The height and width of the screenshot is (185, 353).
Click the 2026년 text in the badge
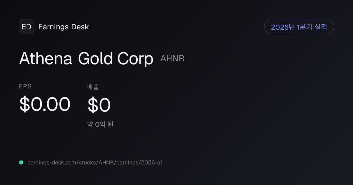pyautogui.click(x=283, y=27)
